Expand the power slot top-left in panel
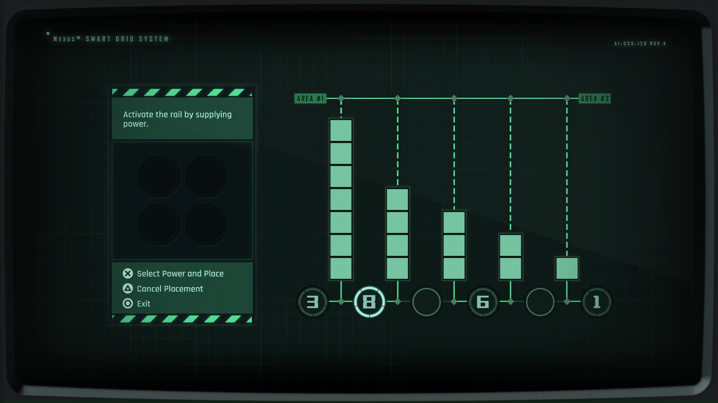 click(159, 176)
